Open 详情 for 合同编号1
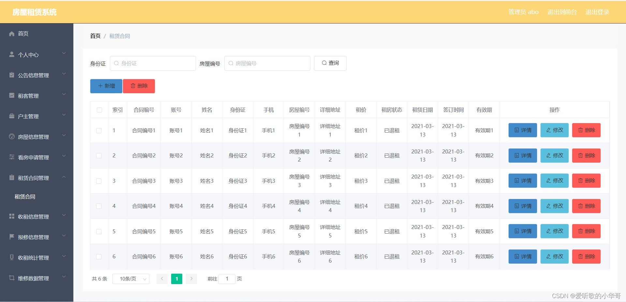This screenshot has height=302, width=626. coord(523,130)
